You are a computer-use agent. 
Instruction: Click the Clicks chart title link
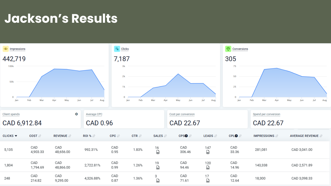125,49
